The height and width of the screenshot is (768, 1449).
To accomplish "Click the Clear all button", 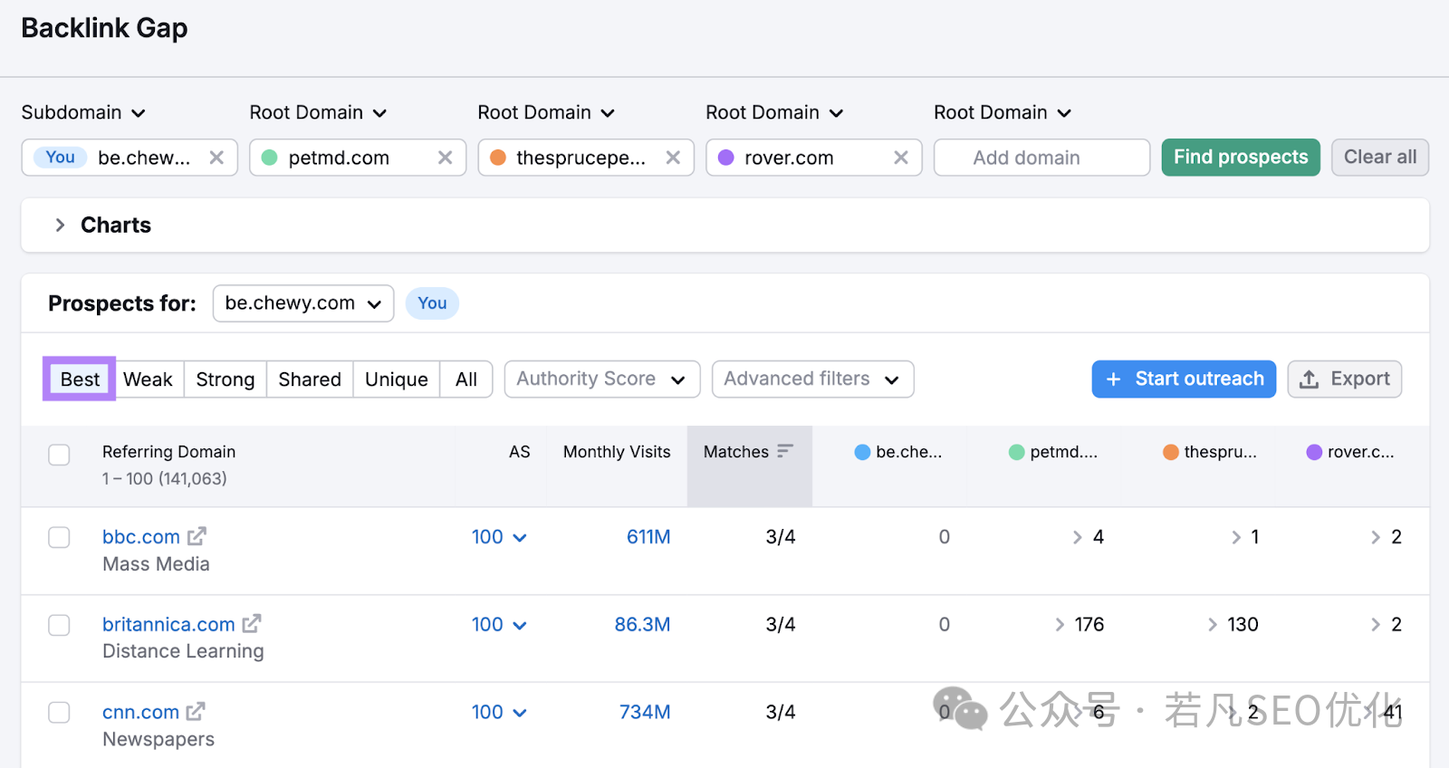I will coord(1380,158).
